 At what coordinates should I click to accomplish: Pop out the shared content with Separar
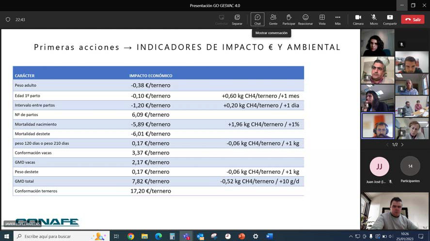237,19
